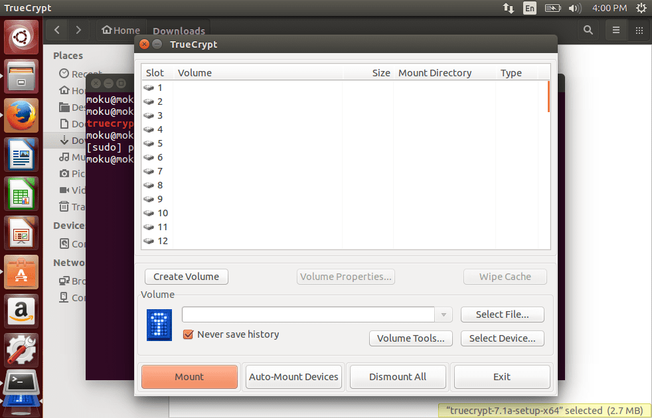652x418 pixels.
Task: Click the Volume path input field
Action: (309, 314)
